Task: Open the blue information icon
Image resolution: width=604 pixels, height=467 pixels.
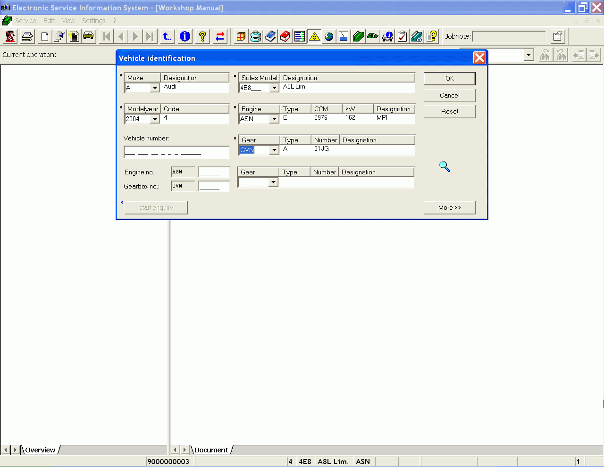Action: [185, 36]
